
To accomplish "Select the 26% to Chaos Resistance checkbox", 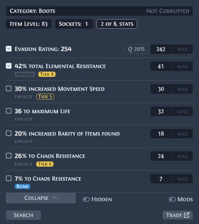I will tap(9, 156).
